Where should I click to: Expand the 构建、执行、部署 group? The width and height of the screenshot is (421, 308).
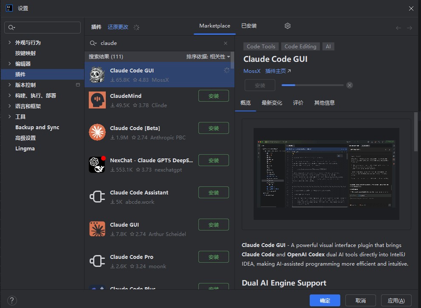pyautogui.click(x=10, y=95)
